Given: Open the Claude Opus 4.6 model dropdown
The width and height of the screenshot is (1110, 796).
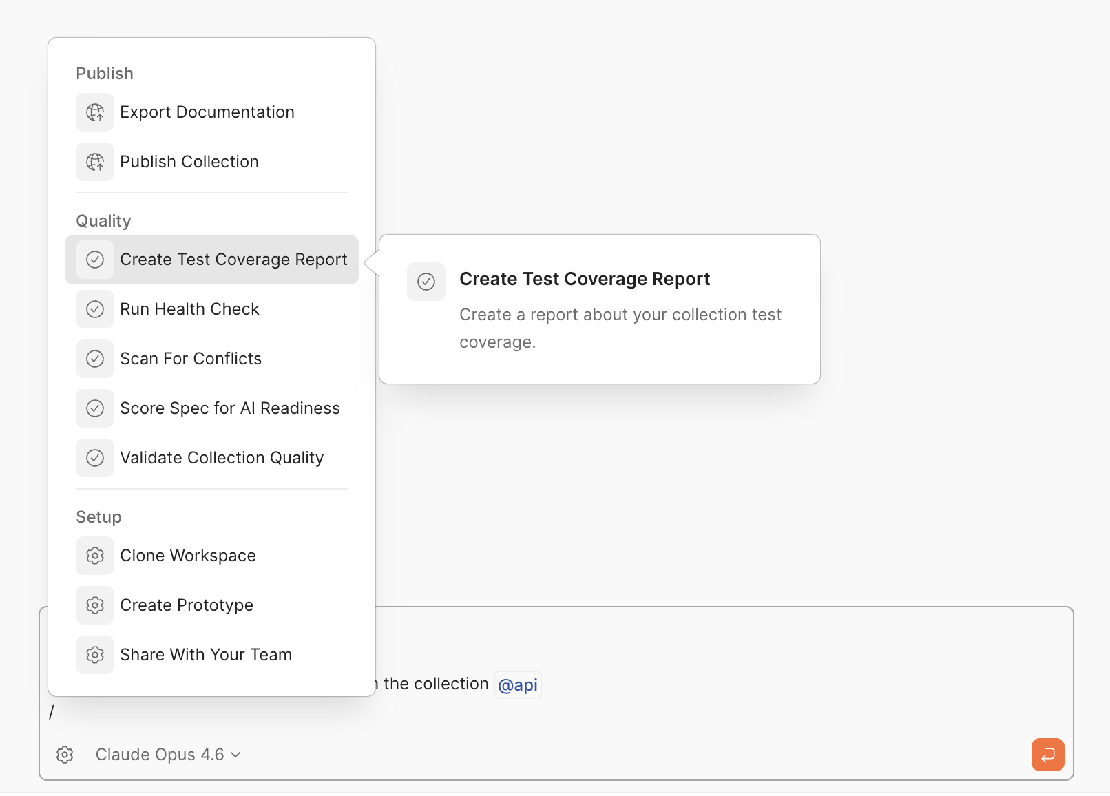Looking at the screenshot, I should point(168,755).
